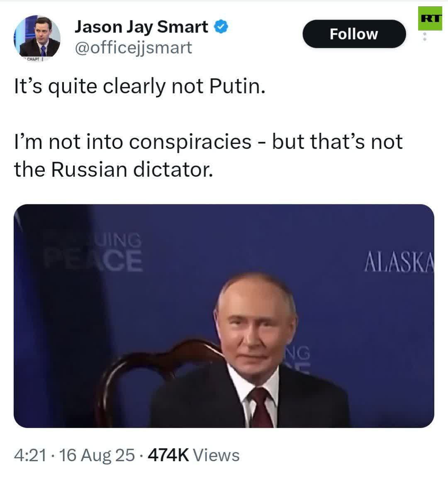This screenshot has height=477, width=448.
Task: Open the three-dot more options menu
Action: pos(425,37)
